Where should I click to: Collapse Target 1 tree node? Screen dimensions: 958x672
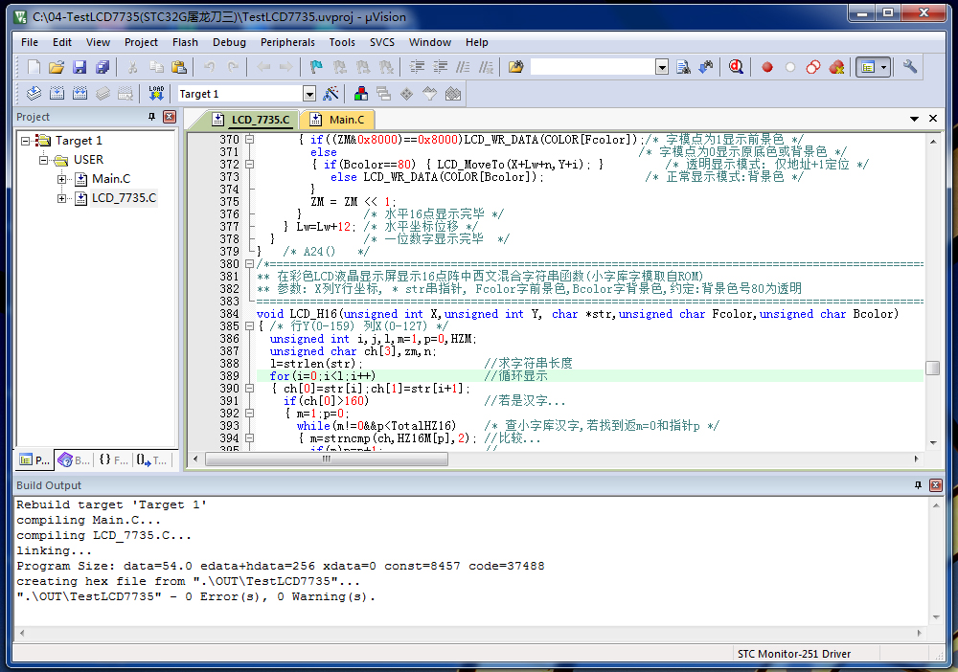pos(25,141)
